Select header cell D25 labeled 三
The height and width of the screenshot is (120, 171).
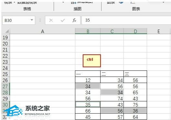click(x=135, y=74)
